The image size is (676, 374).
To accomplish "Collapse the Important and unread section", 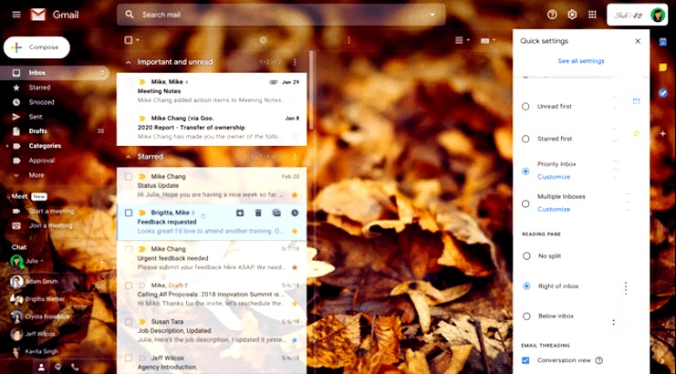I will point(128,62).
